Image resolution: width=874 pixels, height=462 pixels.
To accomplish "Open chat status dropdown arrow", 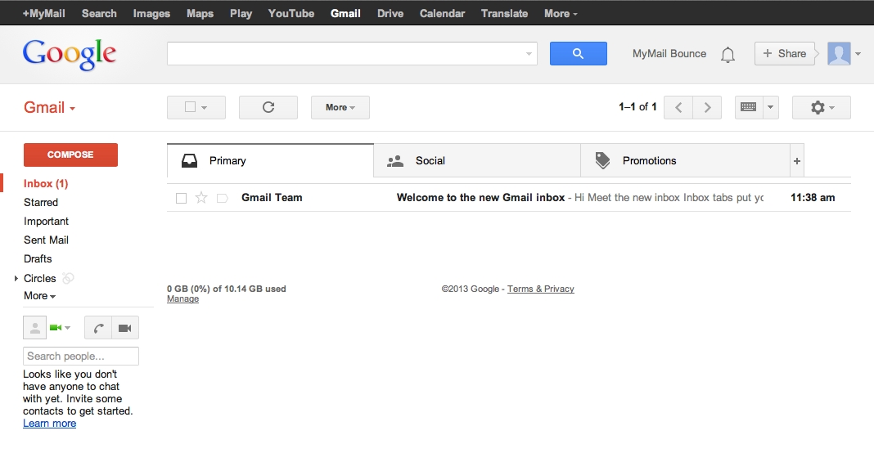I will pos(67,328).
